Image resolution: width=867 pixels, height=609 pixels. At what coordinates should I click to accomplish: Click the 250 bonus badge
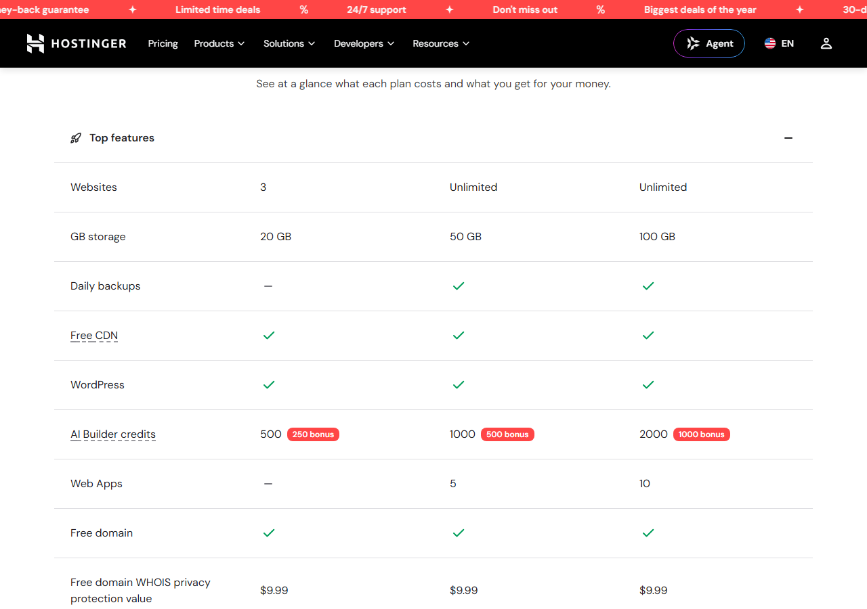(x=313, y=434)
